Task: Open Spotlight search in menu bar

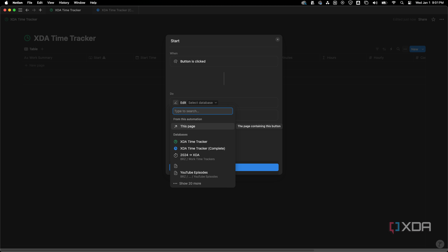Action: (x=402, y=3)
